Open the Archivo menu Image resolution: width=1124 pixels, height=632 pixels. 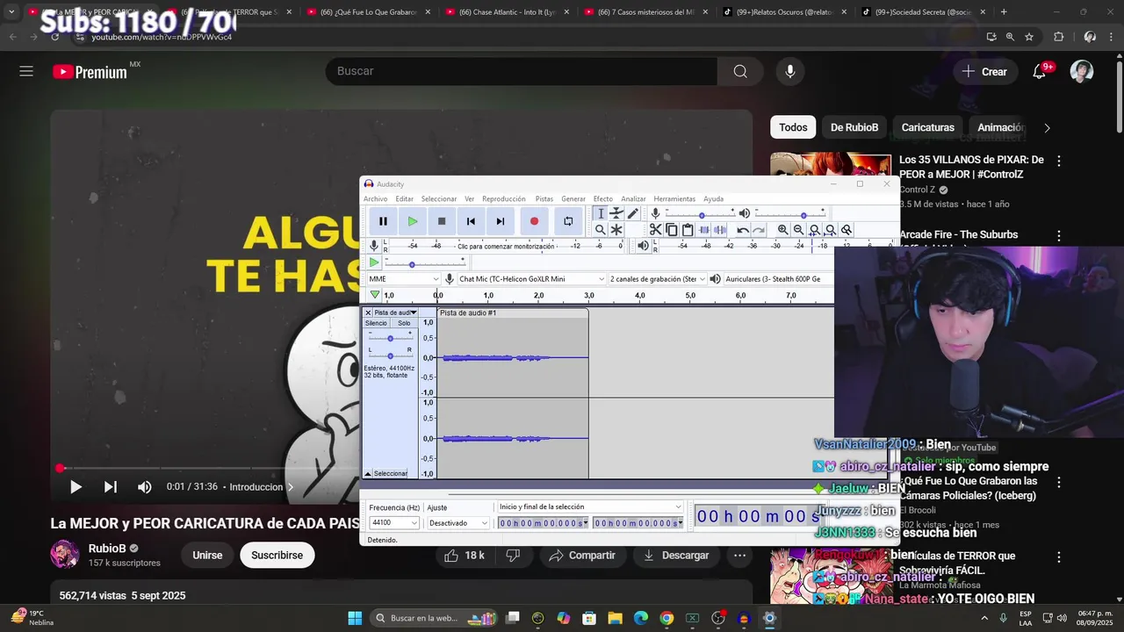coord(375,199)
